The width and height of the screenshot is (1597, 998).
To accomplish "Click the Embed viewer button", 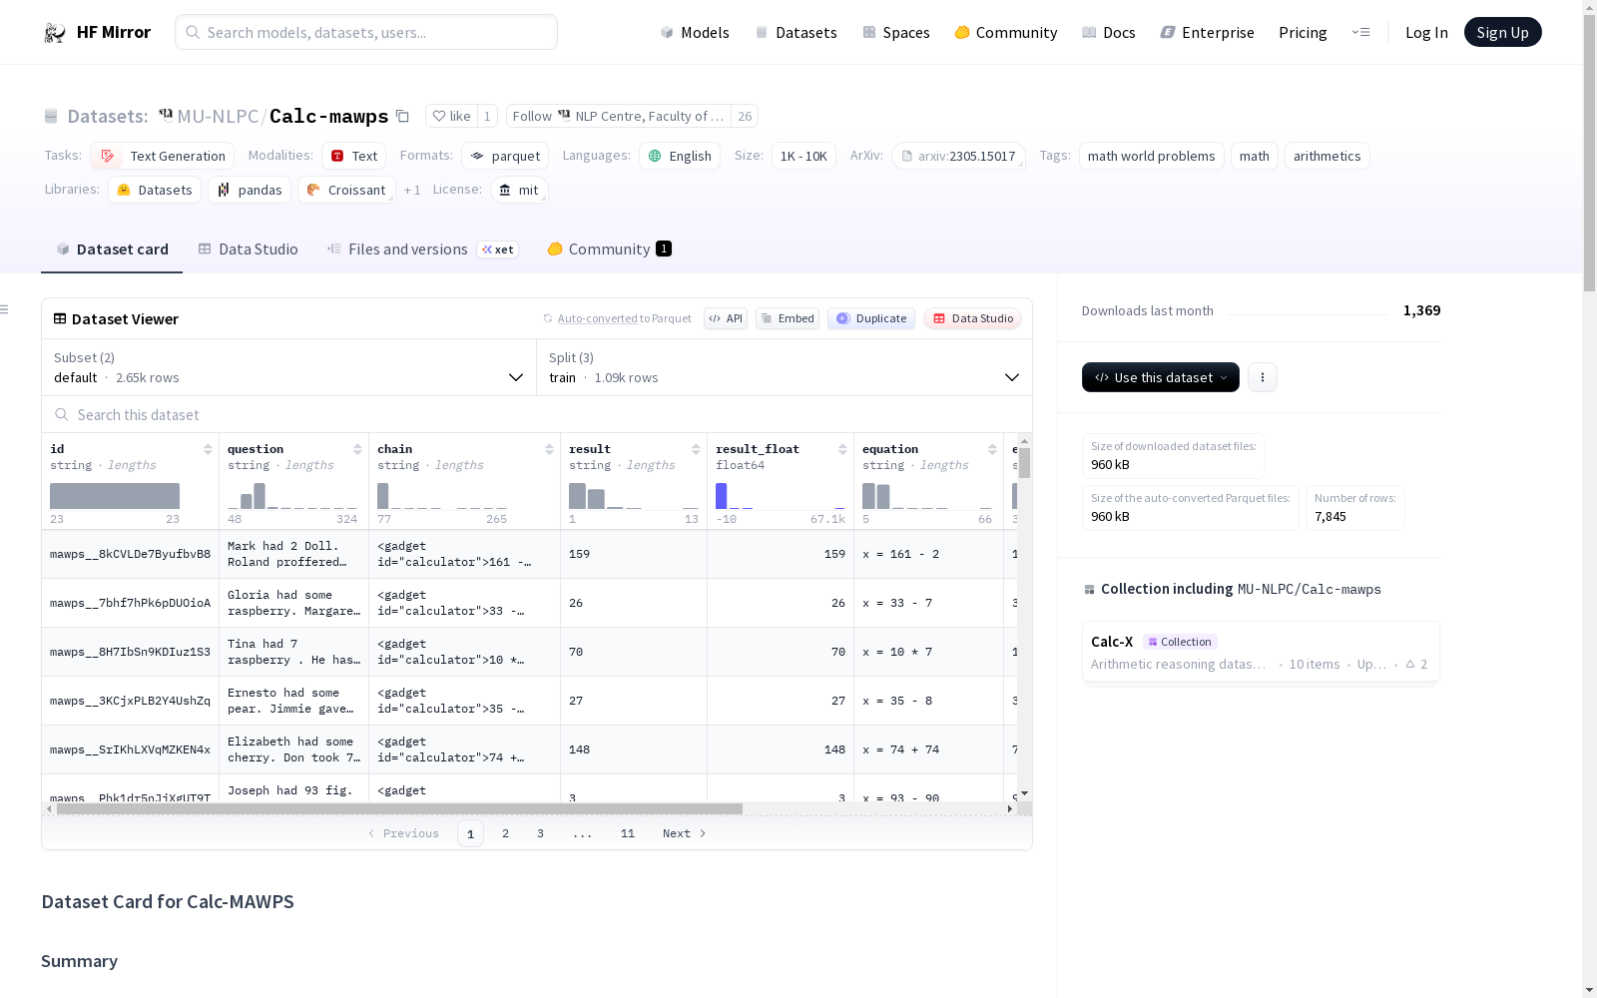I will [788, 318].
